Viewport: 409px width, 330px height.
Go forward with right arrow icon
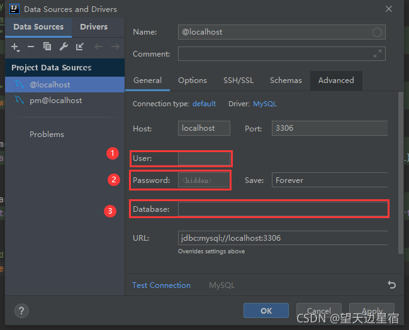point(115,47)
